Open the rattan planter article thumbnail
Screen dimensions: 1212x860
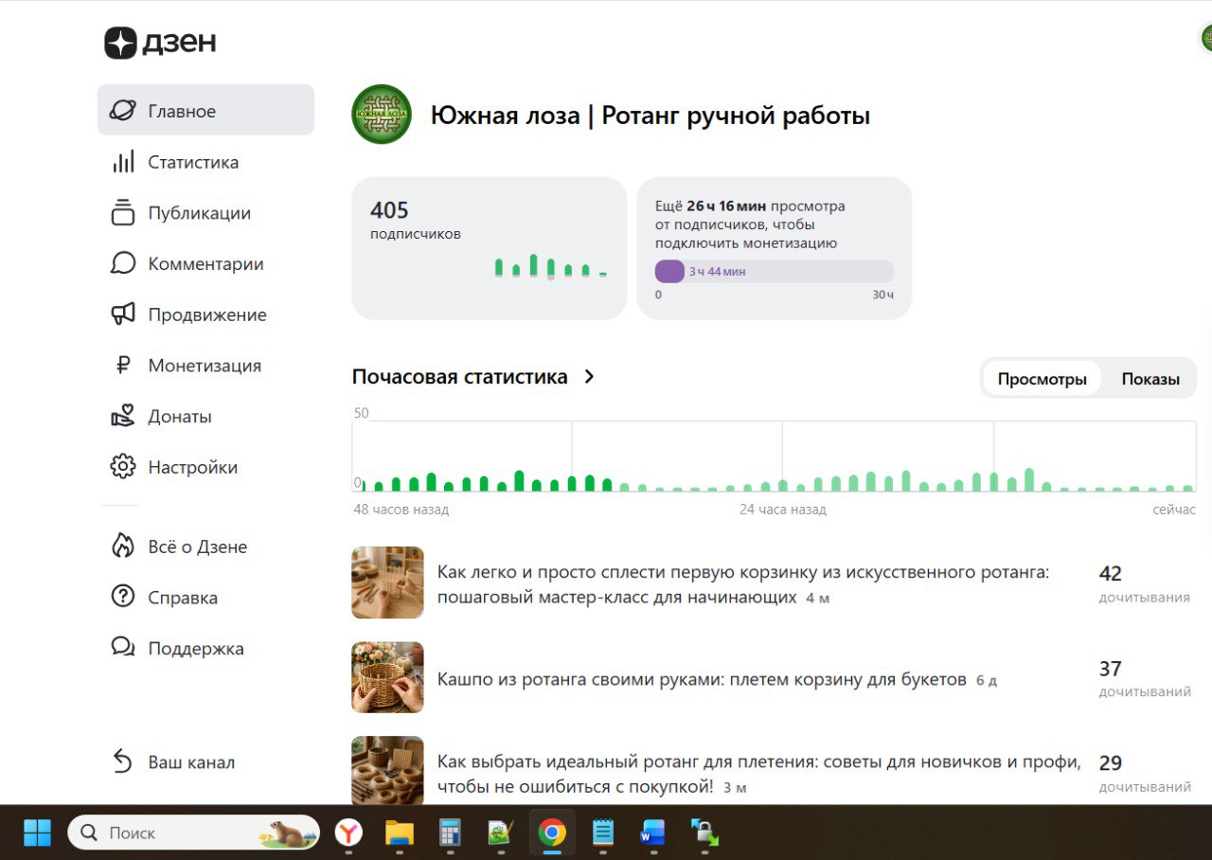pyautogui.click(x=387, y=677)
